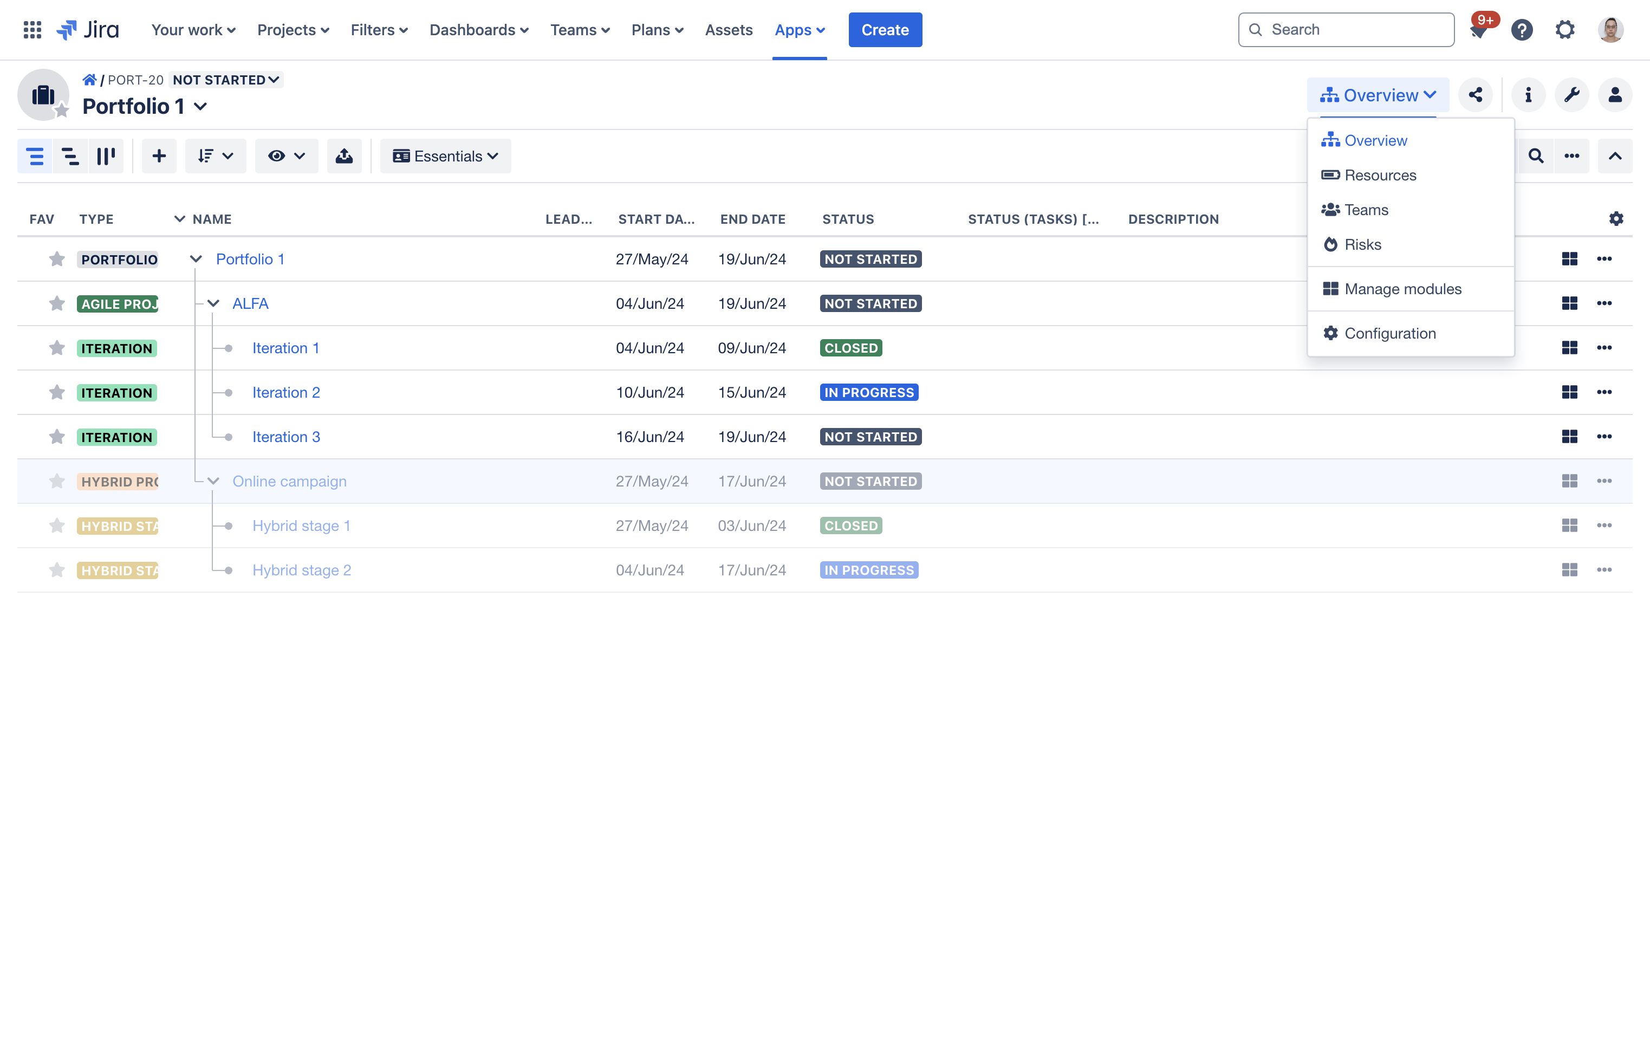Toggle favorite star for Iteration 2
The image size is (1650, 1038).
point(55,392)
